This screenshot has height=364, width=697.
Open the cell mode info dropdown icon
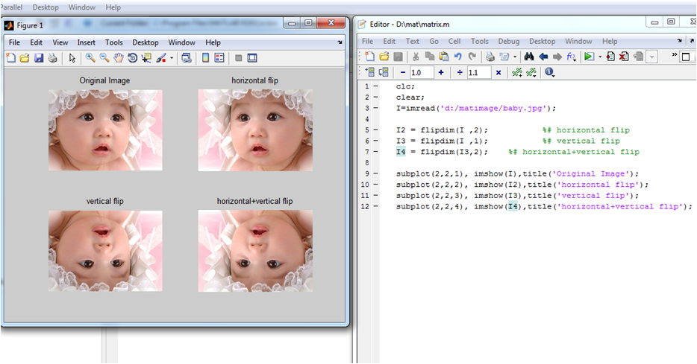[550, 72]
